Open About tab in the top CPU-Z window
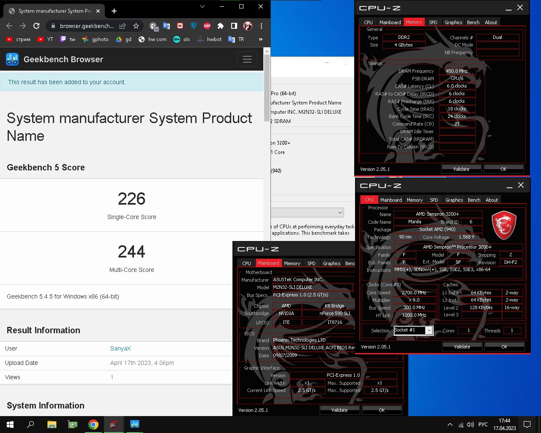This screenshot has width=541, height=433. click(491, 22)
